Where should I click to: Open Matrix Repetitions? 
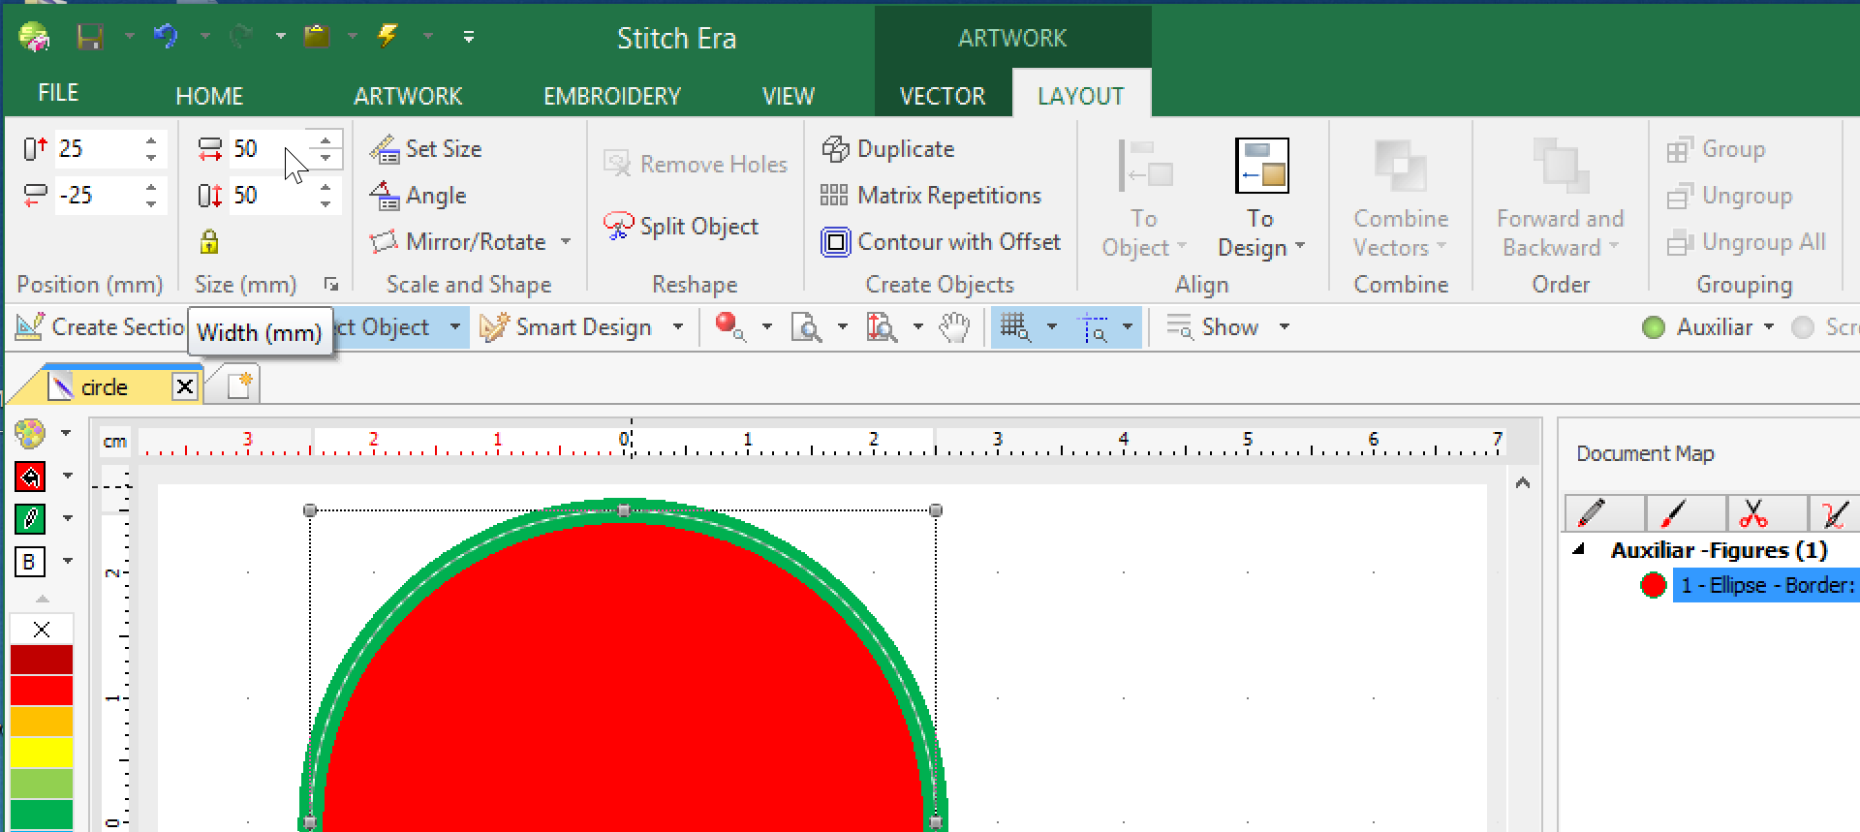931,196
